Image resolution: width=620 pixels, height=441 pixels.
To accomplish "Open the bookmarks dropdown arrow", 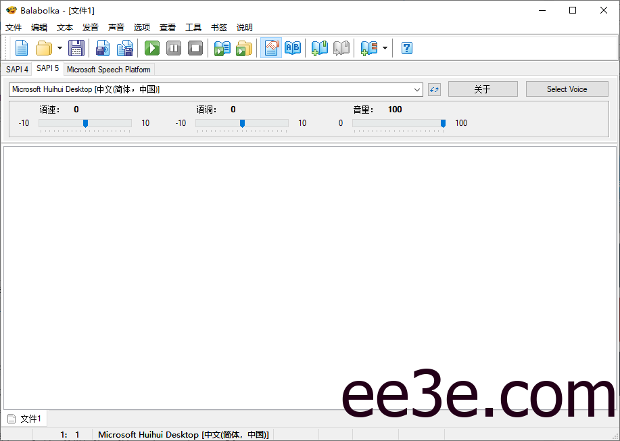I will [385, 48].
